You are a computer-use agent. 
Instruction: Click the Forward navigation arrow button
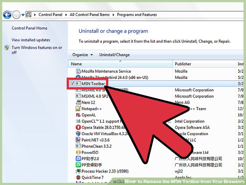[16, 15]
